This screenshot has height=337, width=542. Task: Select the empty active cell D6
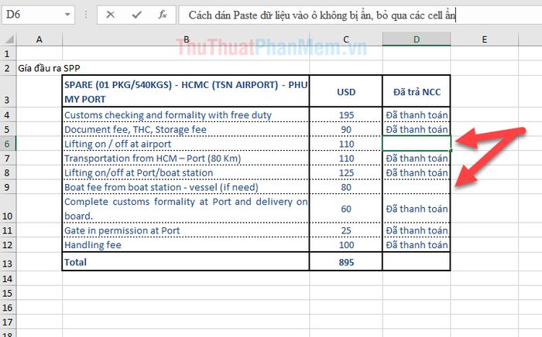417,144
